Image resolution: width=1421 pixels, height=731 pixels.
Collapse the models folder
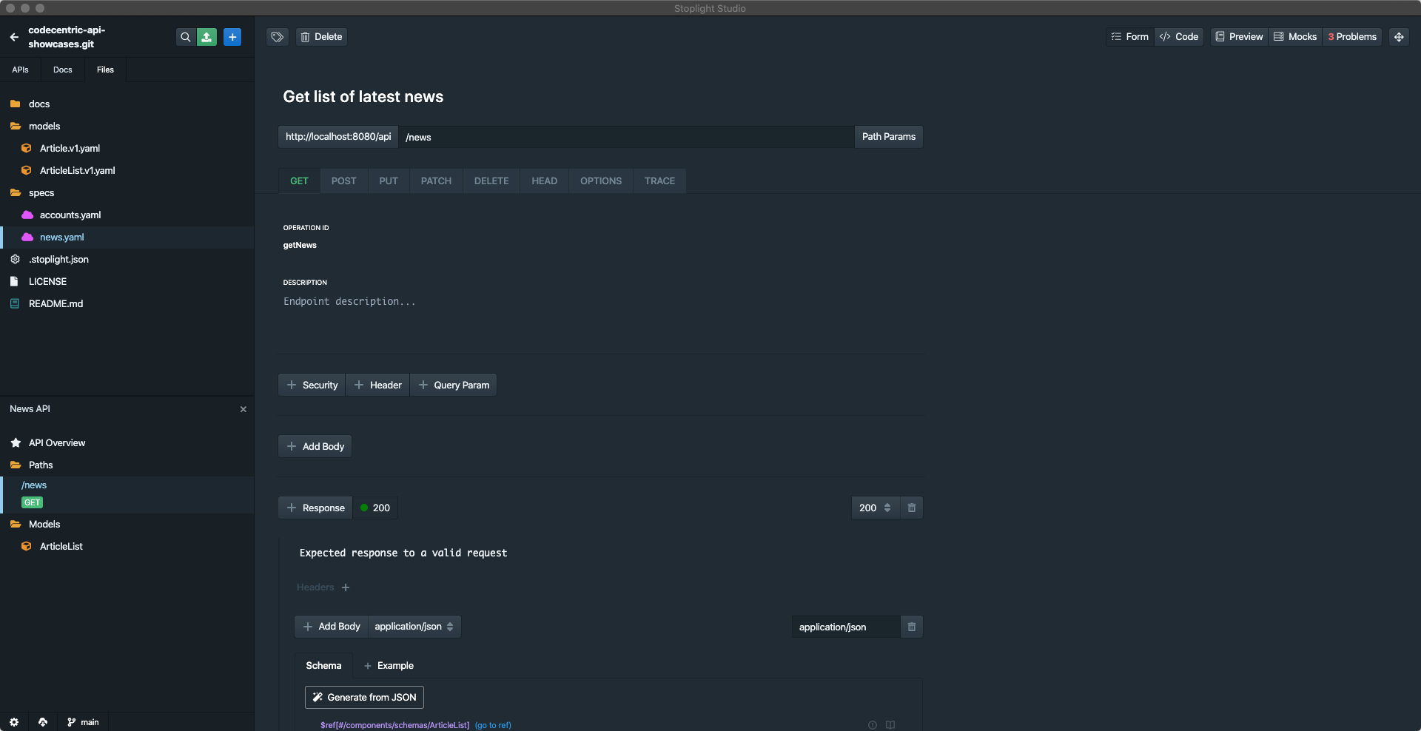click(44, 127)
